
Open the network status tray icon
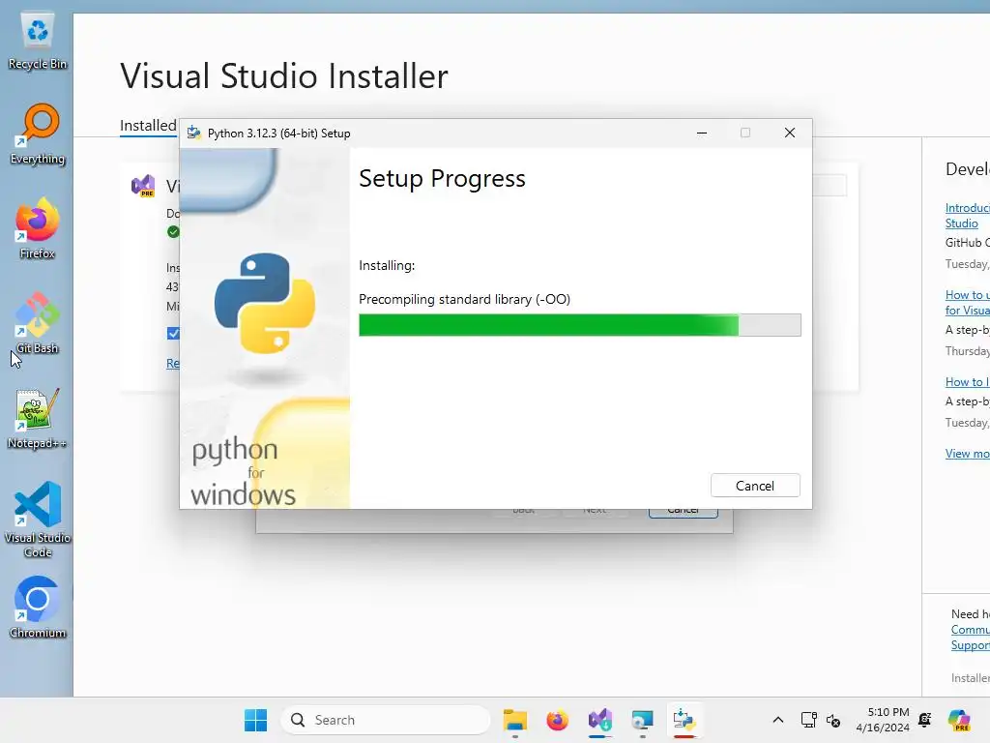point(809,720)
